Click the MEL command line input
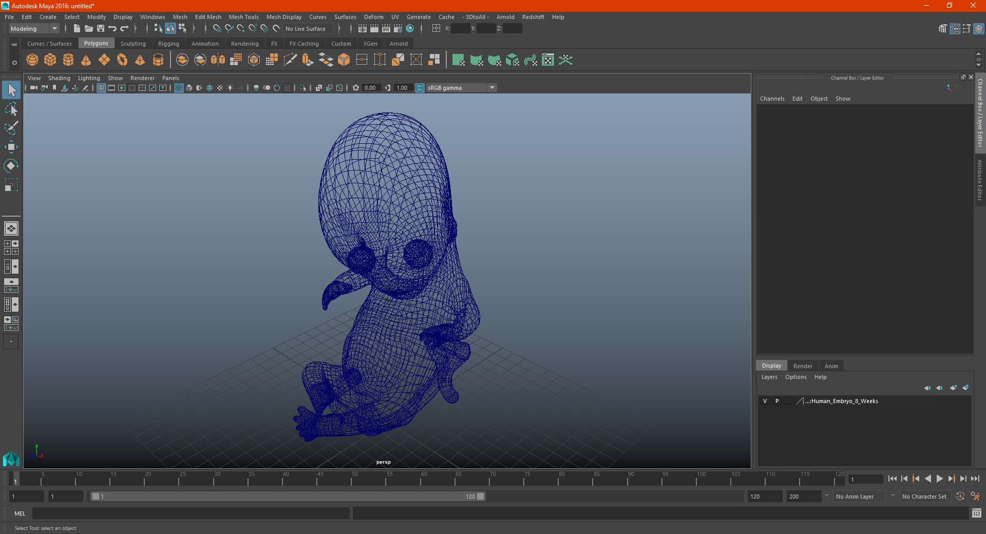The image size is (986, 534). click(x=191, y=513)
